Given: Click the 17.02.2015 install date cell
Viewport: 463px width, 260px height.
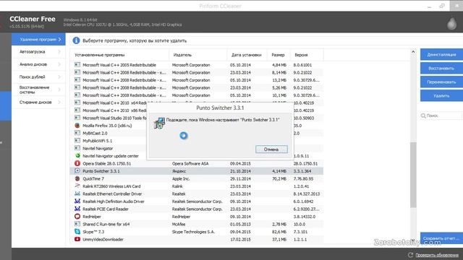Looking at the screenshot, I should click(240, 239).
